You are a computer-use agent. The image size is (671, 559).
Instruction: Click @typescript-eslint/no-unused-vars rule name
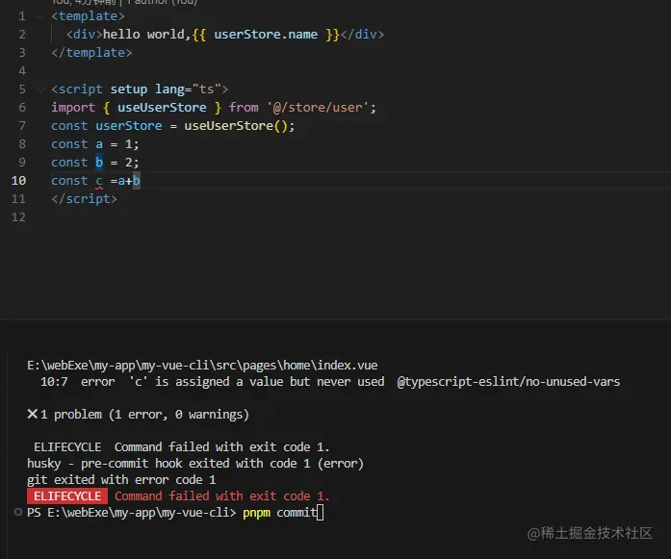click(508, 382)
